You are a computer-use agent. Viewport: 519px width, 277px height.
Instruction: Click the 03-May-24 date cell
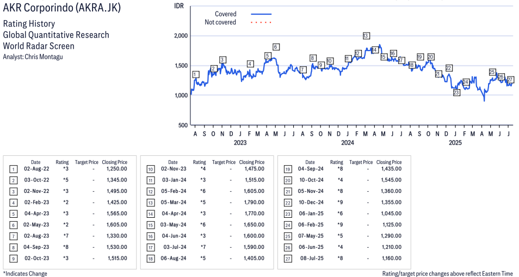point(174,225)
